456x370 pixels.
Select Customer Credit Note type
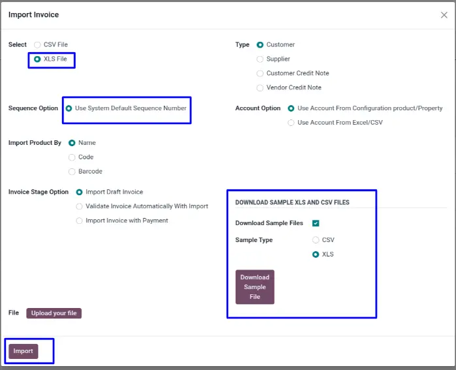point(260,73)
